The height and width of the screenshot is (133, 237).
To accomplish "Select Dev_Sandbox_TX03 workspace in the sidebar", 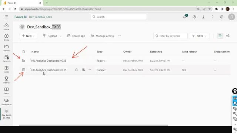I will (6, 114).
